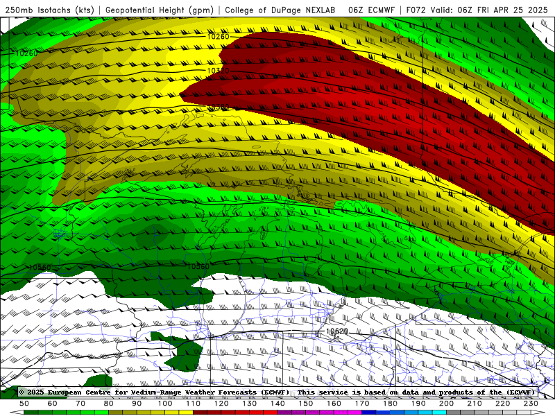Viewport: 555px width, 416px height.
Task: Click the '150' value on the color scale
Action: point(305,404)
